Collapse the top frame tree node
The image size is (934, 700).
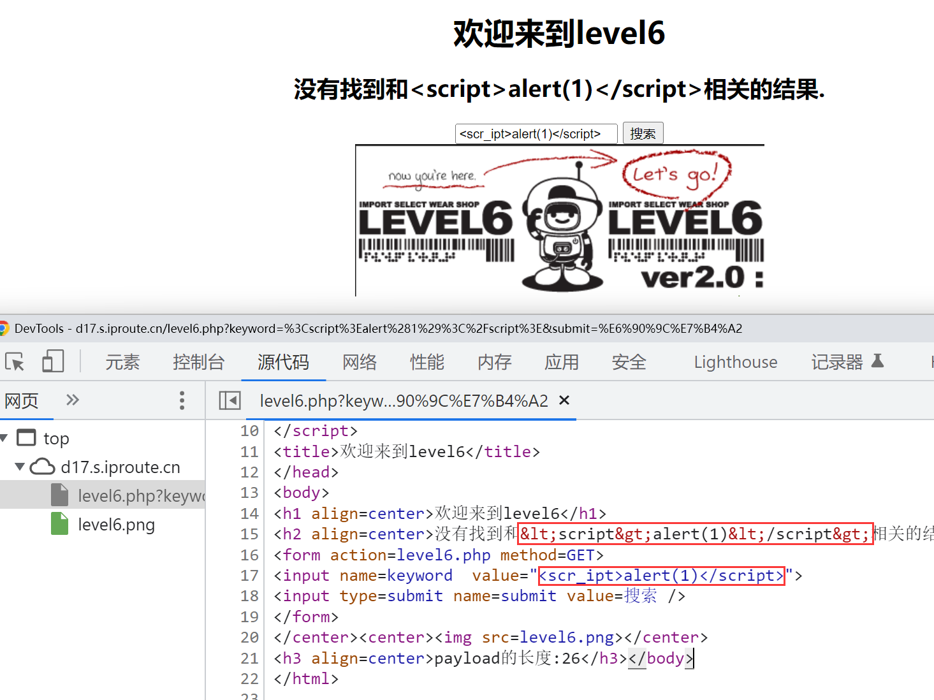(x=4, y=438)
